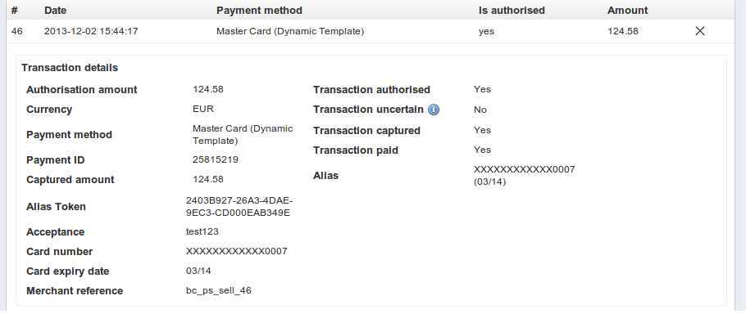The image size is (746, 314).
Task: Click transaction number 46
Action: point(16,31)
